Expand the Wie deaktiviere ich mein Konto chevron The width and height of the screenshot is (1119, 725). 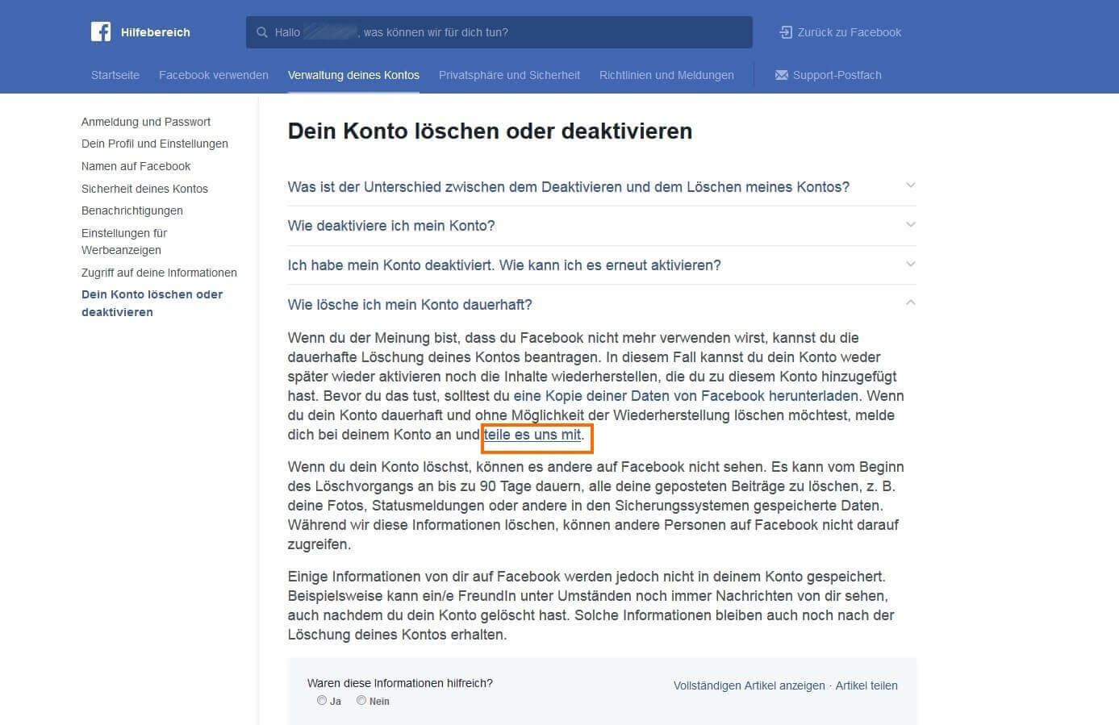pos(910,225)
